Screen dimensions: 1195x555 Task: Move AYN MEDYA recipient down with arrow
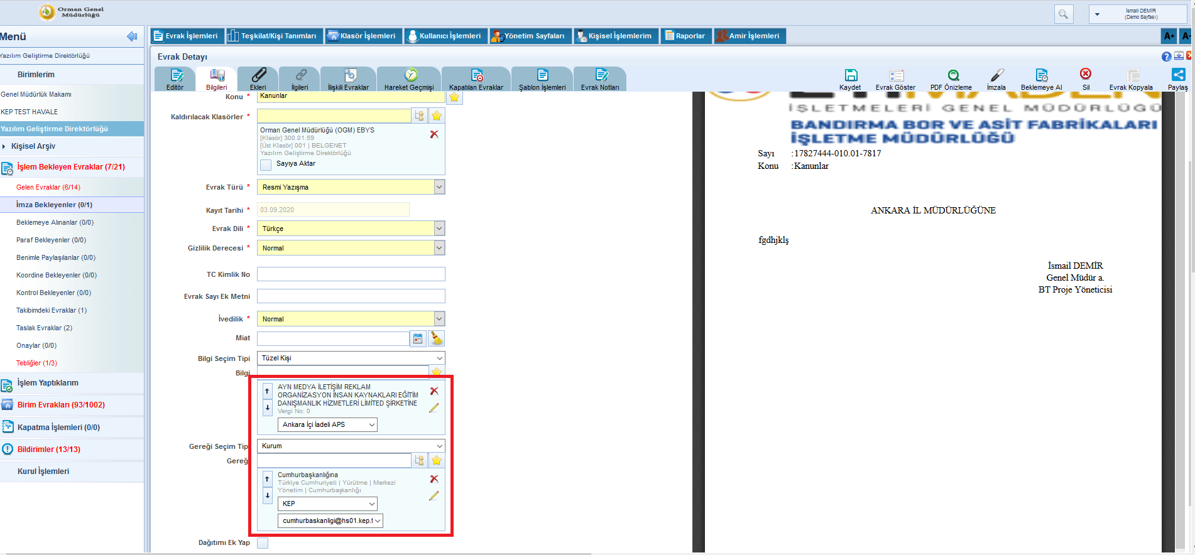pyautogui.click(x=268, y=407)
